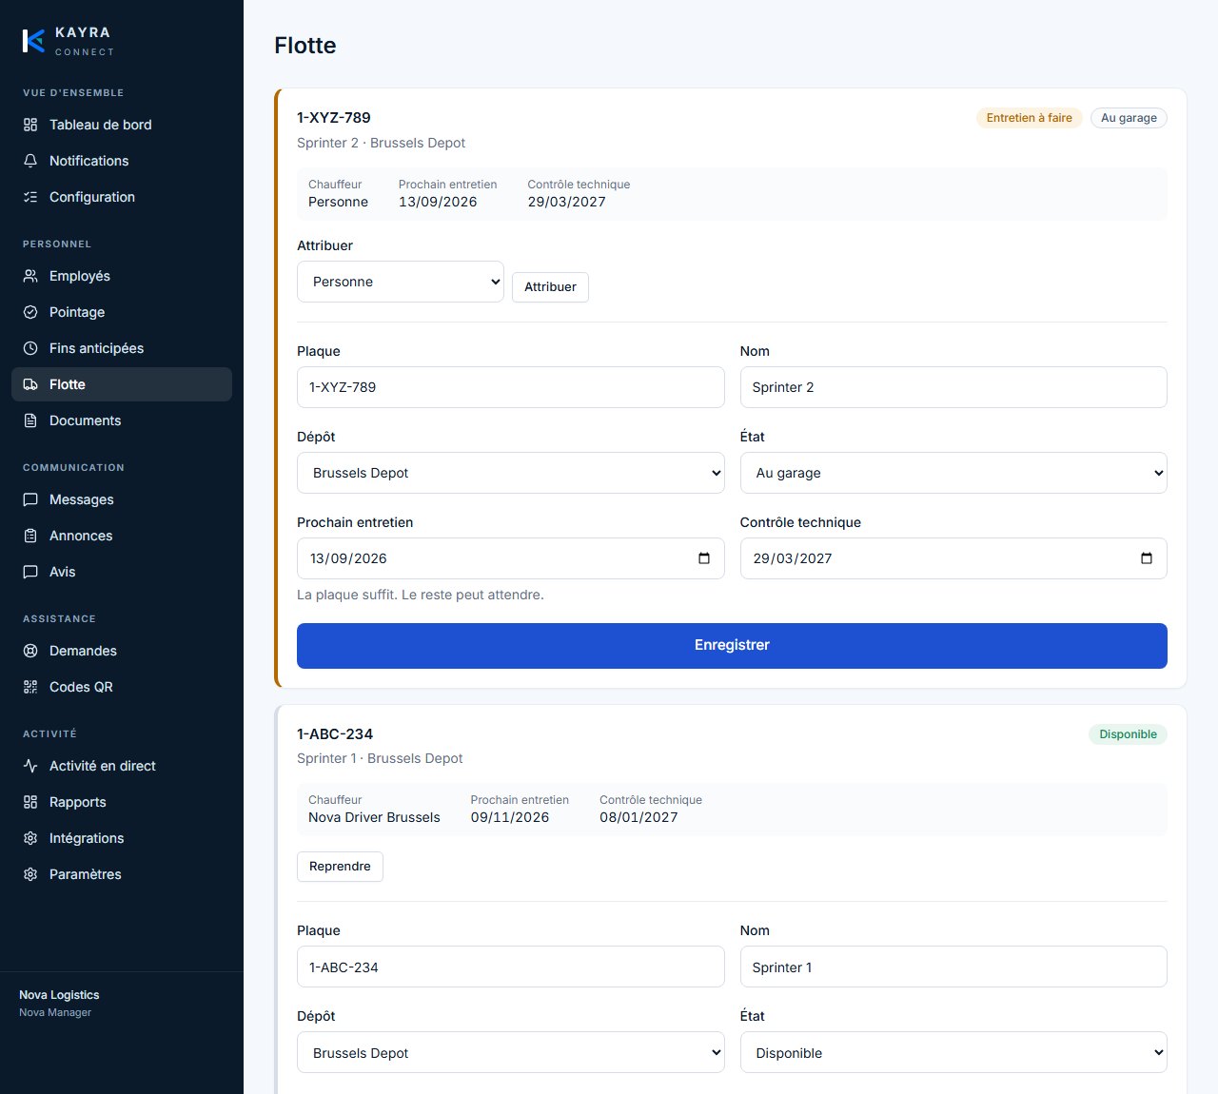Click the Nom field containing Sprinter 2
Screen dimensions: 1218x1094
[953, 387]
